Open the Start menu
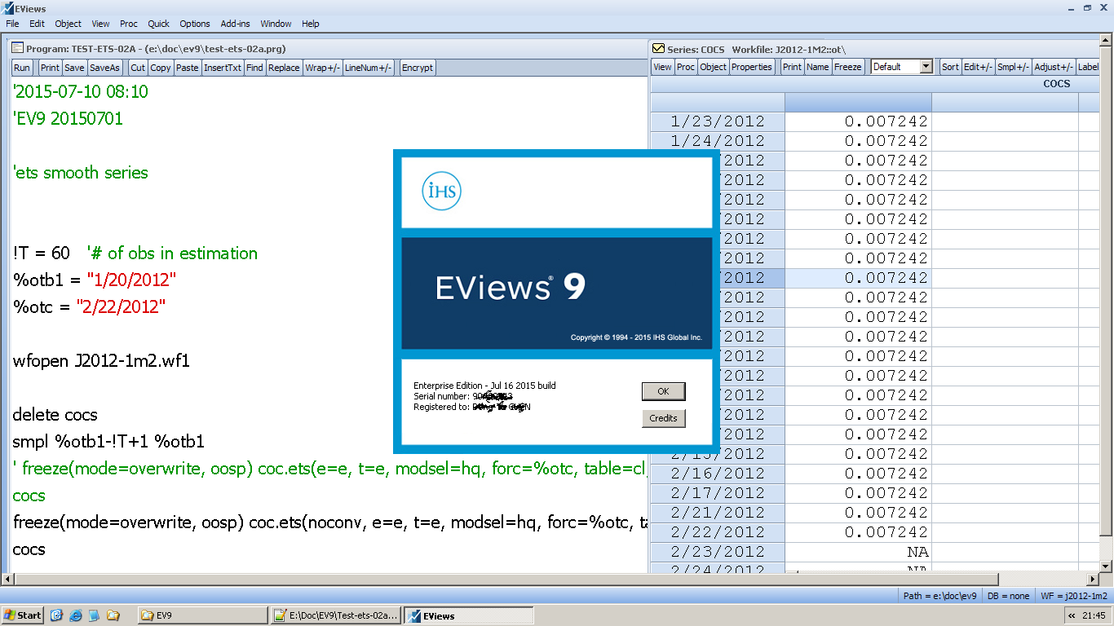The width and height of the screenshot is (1114, 626). [23, 615]
